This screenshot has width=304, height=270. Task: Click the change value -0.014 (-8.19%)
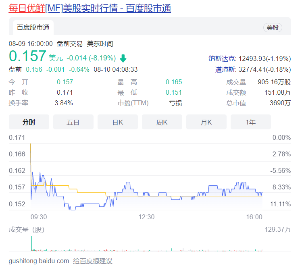(91, 58)
